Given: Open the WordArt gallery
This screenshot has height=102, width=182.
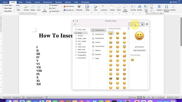Looking at the screenshot, I should (x=140, y=8).
